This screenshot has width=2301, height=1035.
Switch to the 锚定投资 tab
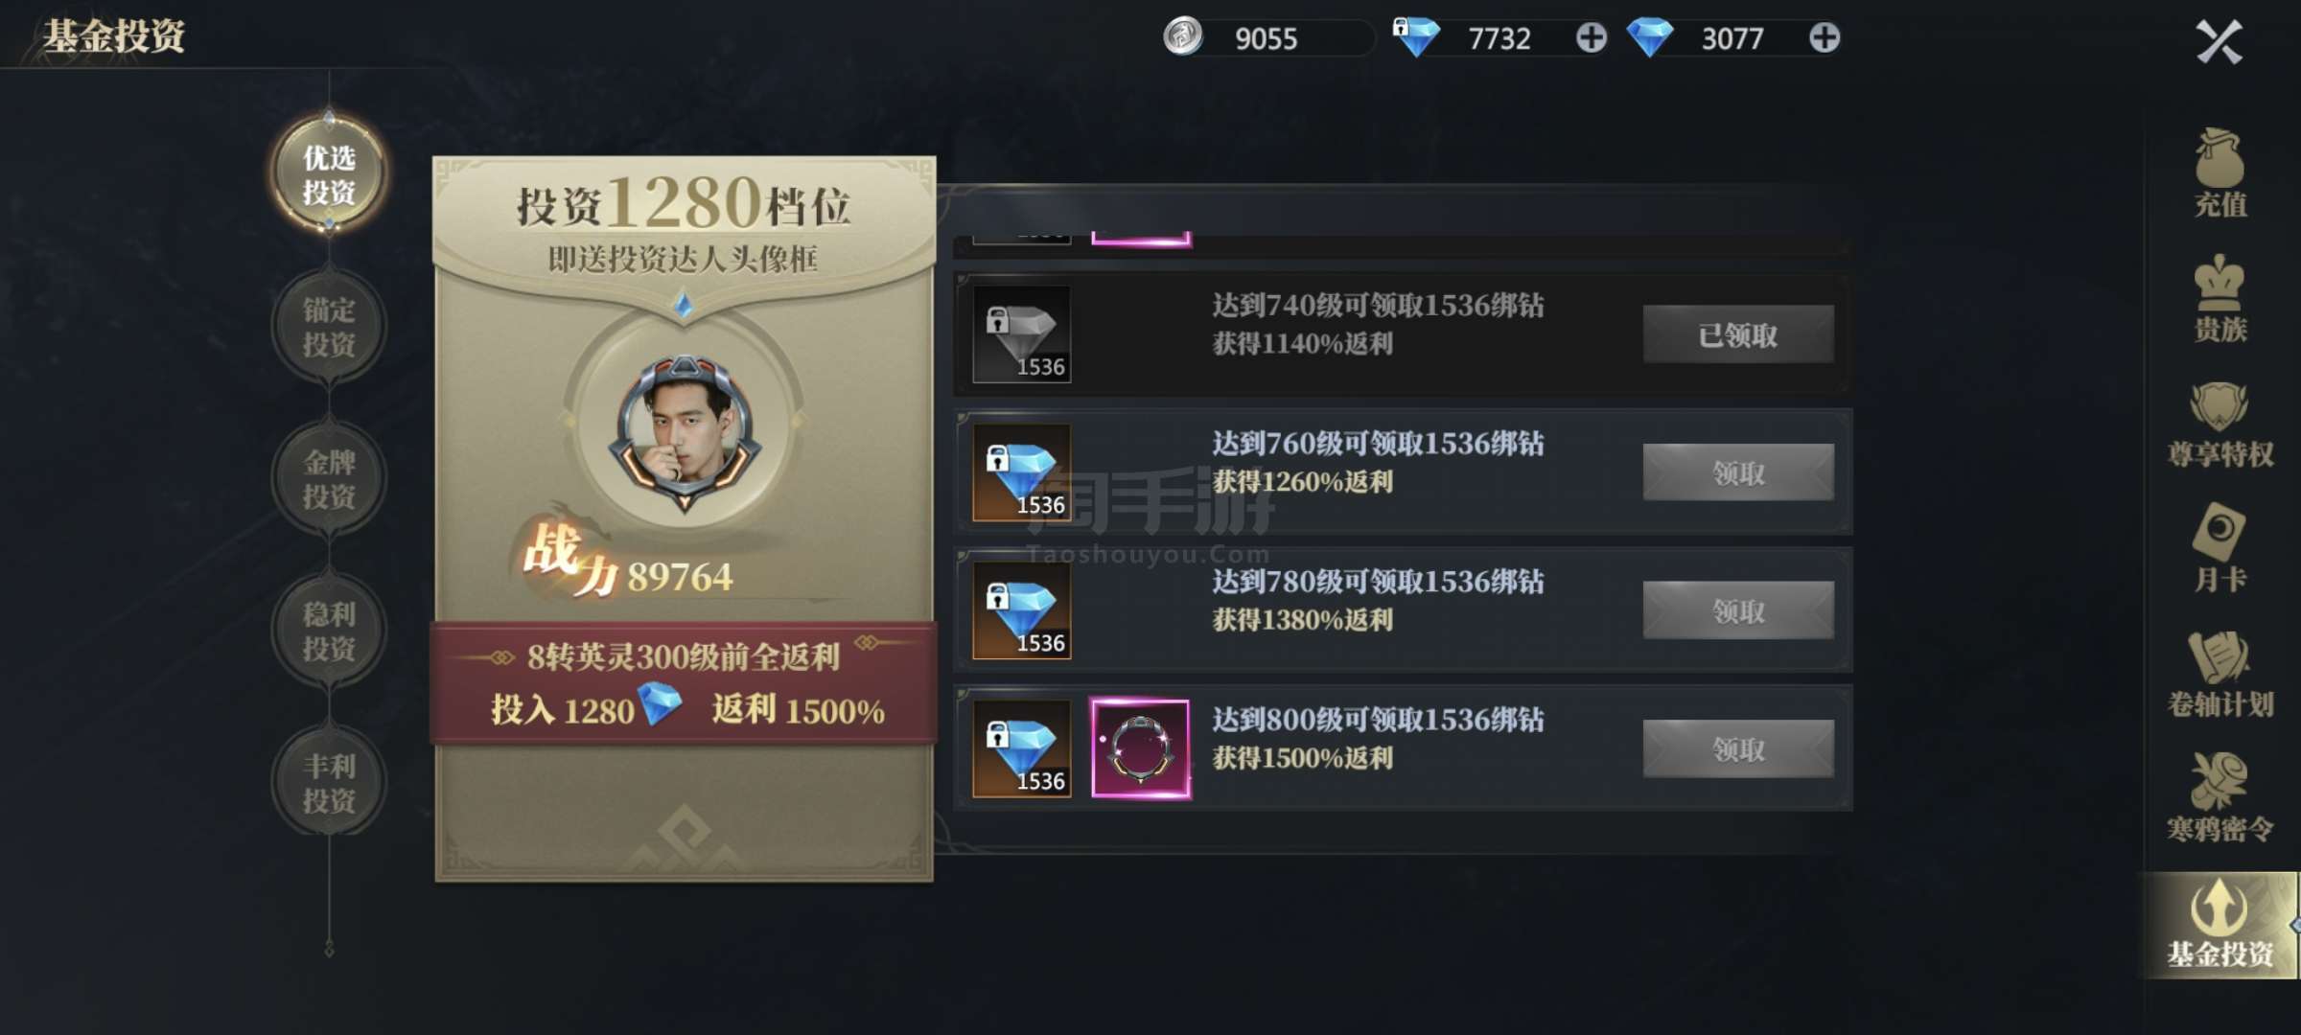pos(329,326)
